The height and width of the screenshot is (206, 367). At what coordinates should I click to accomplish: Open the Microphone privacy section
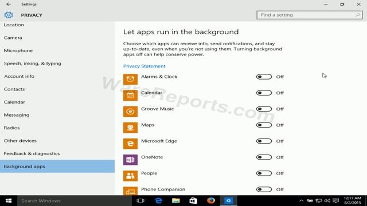(x=57, y=50)
